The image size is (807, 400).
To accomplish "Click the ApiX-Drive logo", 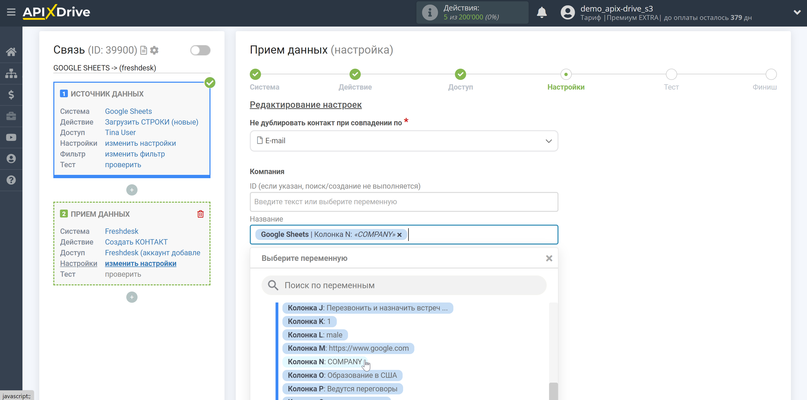I will coord(56,12).
